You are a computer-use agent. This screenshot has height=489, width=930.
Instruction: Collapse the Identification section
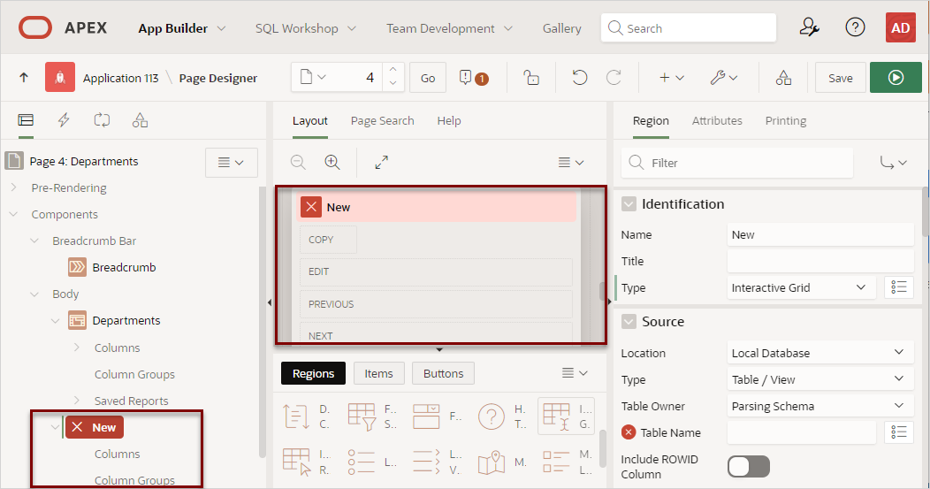(629, 204)
